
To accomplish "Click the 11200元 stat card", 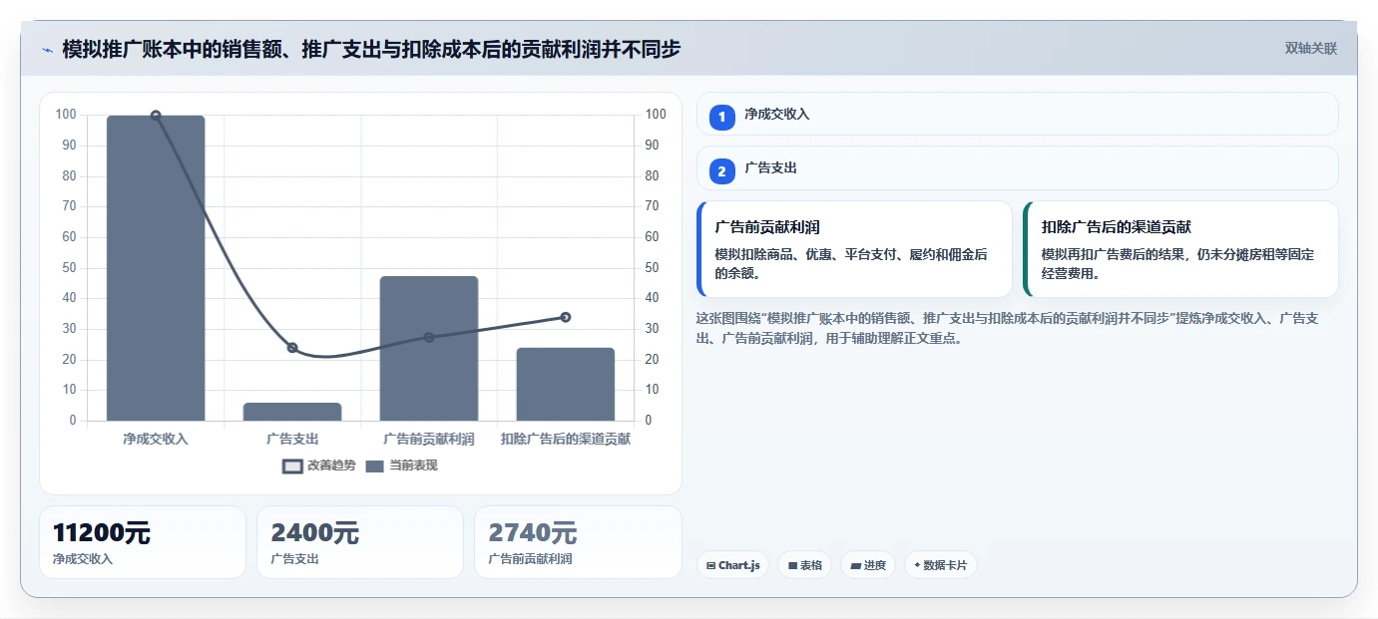I will [143, 542].
